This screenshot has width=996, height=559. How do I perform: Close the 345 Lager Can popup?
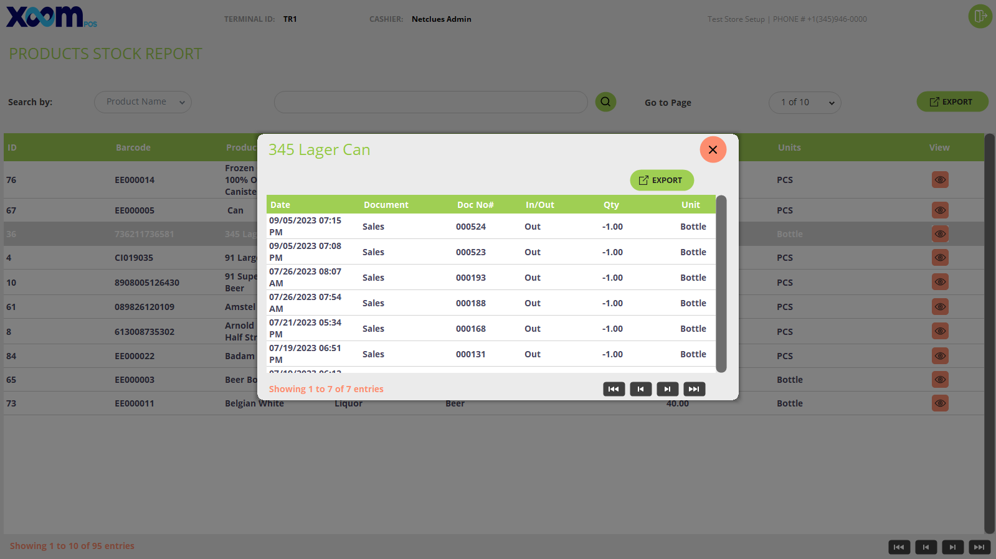[x=713, y=149]
